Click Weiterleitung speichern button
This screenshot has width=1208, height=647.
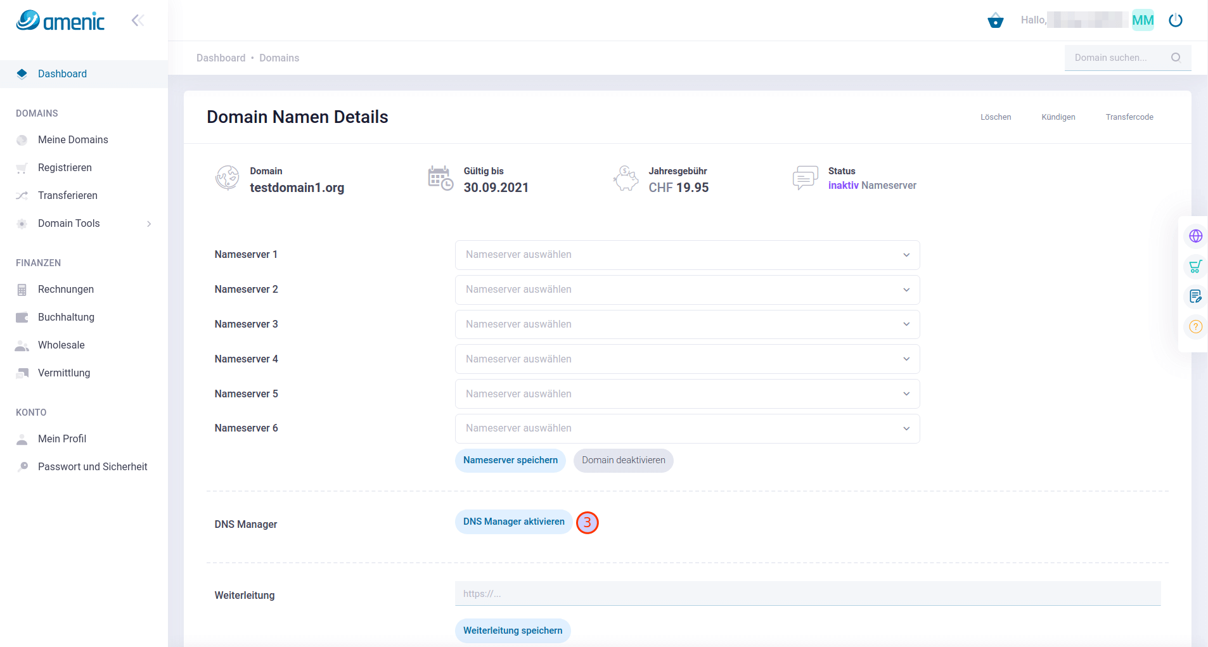coord(513,631)
